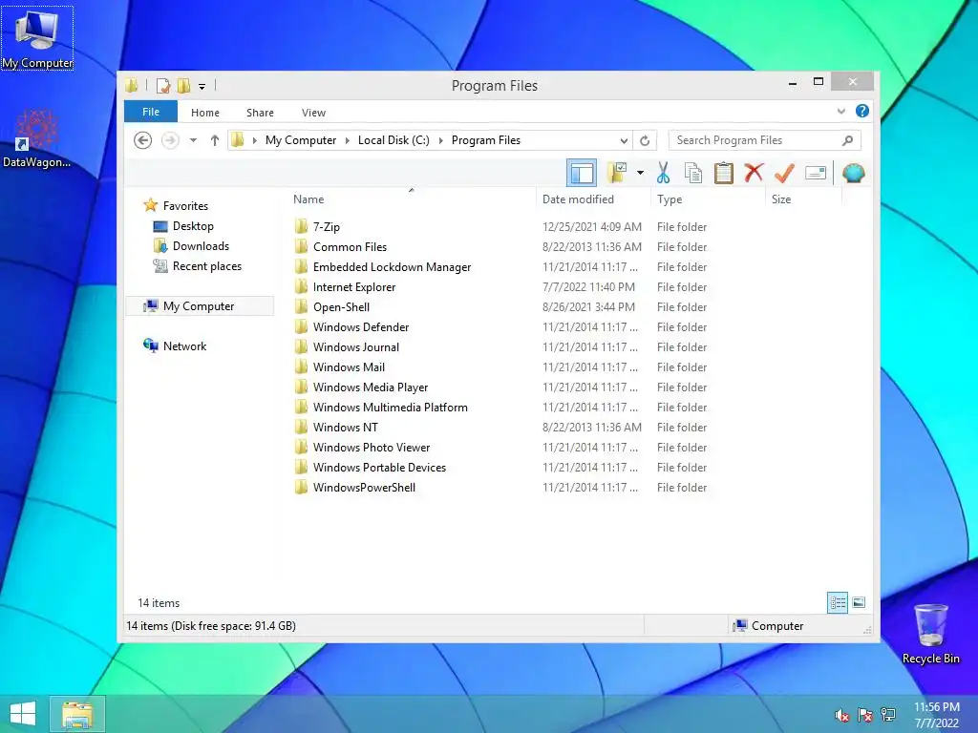This screenshot has width=978, height=733.
Task: Select the 7-Zip folder
Action: [x=327, y=227]
